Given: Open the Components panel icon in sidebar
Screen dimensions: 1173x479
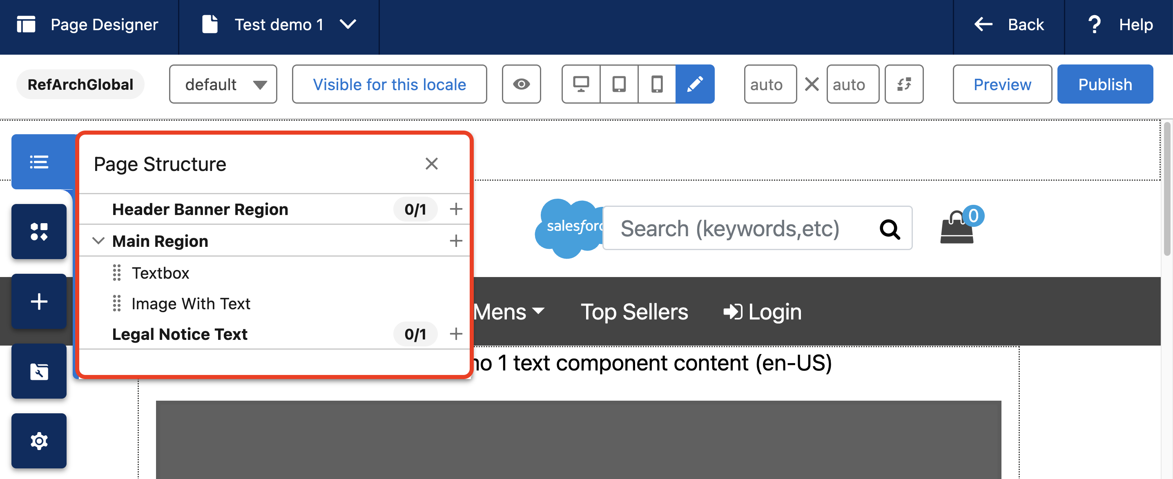Looking at the screenshot, I should click(39, 231).
